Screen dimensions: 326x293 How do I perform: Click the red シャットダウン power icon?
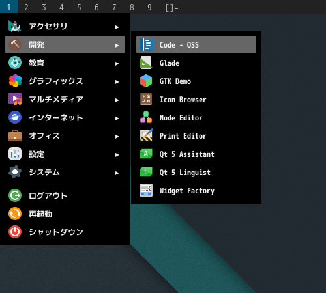point(15,232)
